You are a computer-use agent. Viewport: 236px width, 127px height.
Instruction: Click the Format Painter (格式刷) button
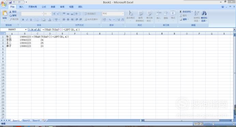click(14, 19)
